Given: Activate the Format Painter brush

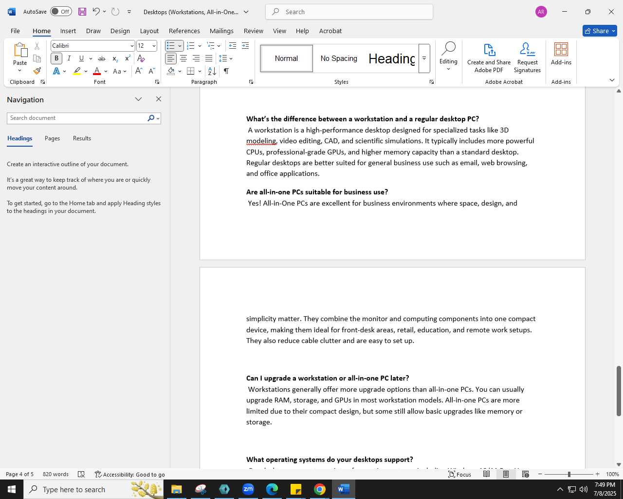Looking at the screenshot, I should click(37, 71).
